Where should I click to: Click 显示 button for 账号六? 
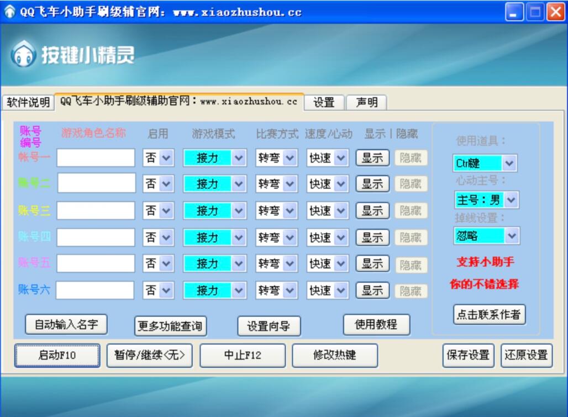coord(372,291)
